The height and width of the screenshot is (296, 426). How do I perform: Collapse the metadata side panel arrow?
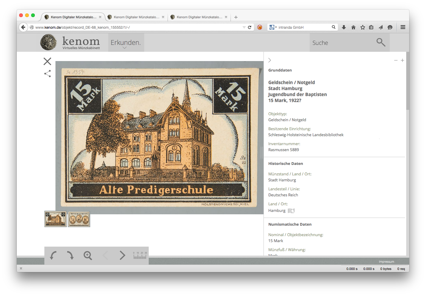pos(270,60)
